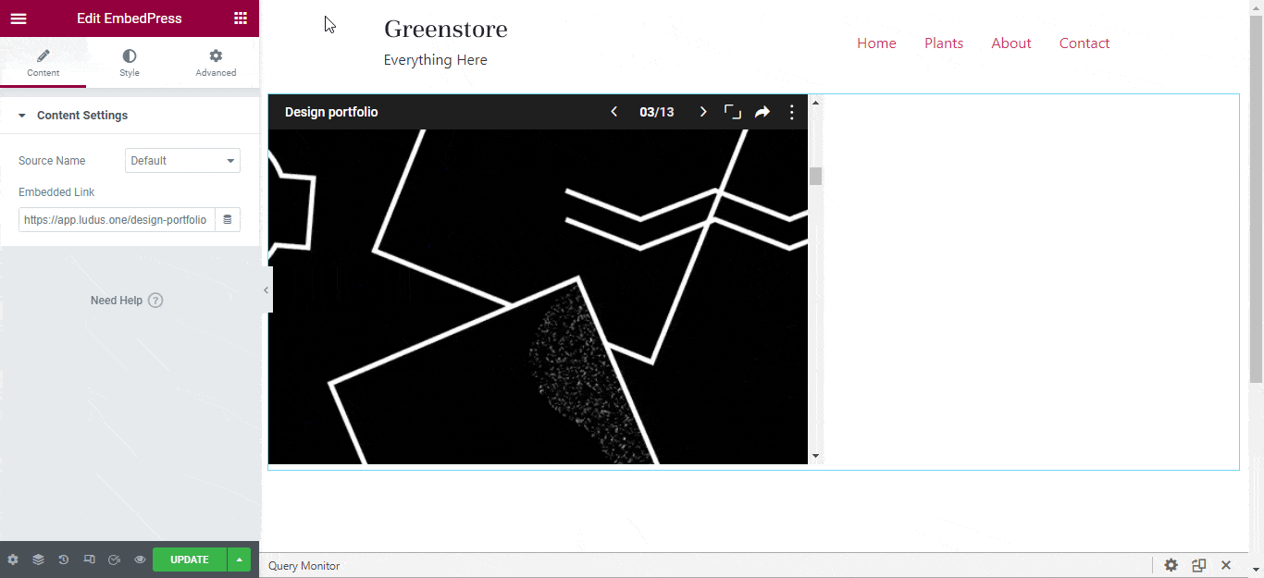Image resolution: width=1264 pixels, height=578 pixels.
Task: Click the embed scrollbar down arrow
Action: point(815,456)
